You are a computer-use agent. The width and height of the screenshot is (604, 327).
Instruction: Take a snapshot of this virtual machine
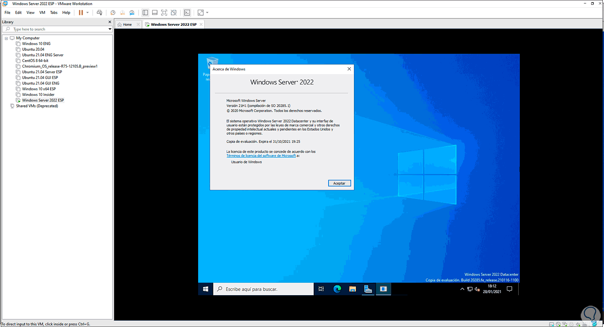[113, 12]
